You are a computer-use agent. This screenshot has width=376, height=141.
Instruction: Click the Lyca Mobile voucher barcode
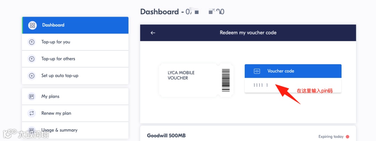point(226,80)
